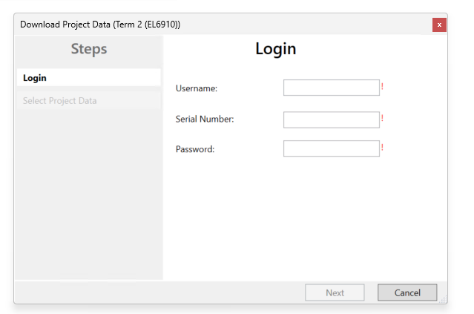Click the red exclamation mark beside Username
The width and height of the screenshot is (474, 314).
383,87
